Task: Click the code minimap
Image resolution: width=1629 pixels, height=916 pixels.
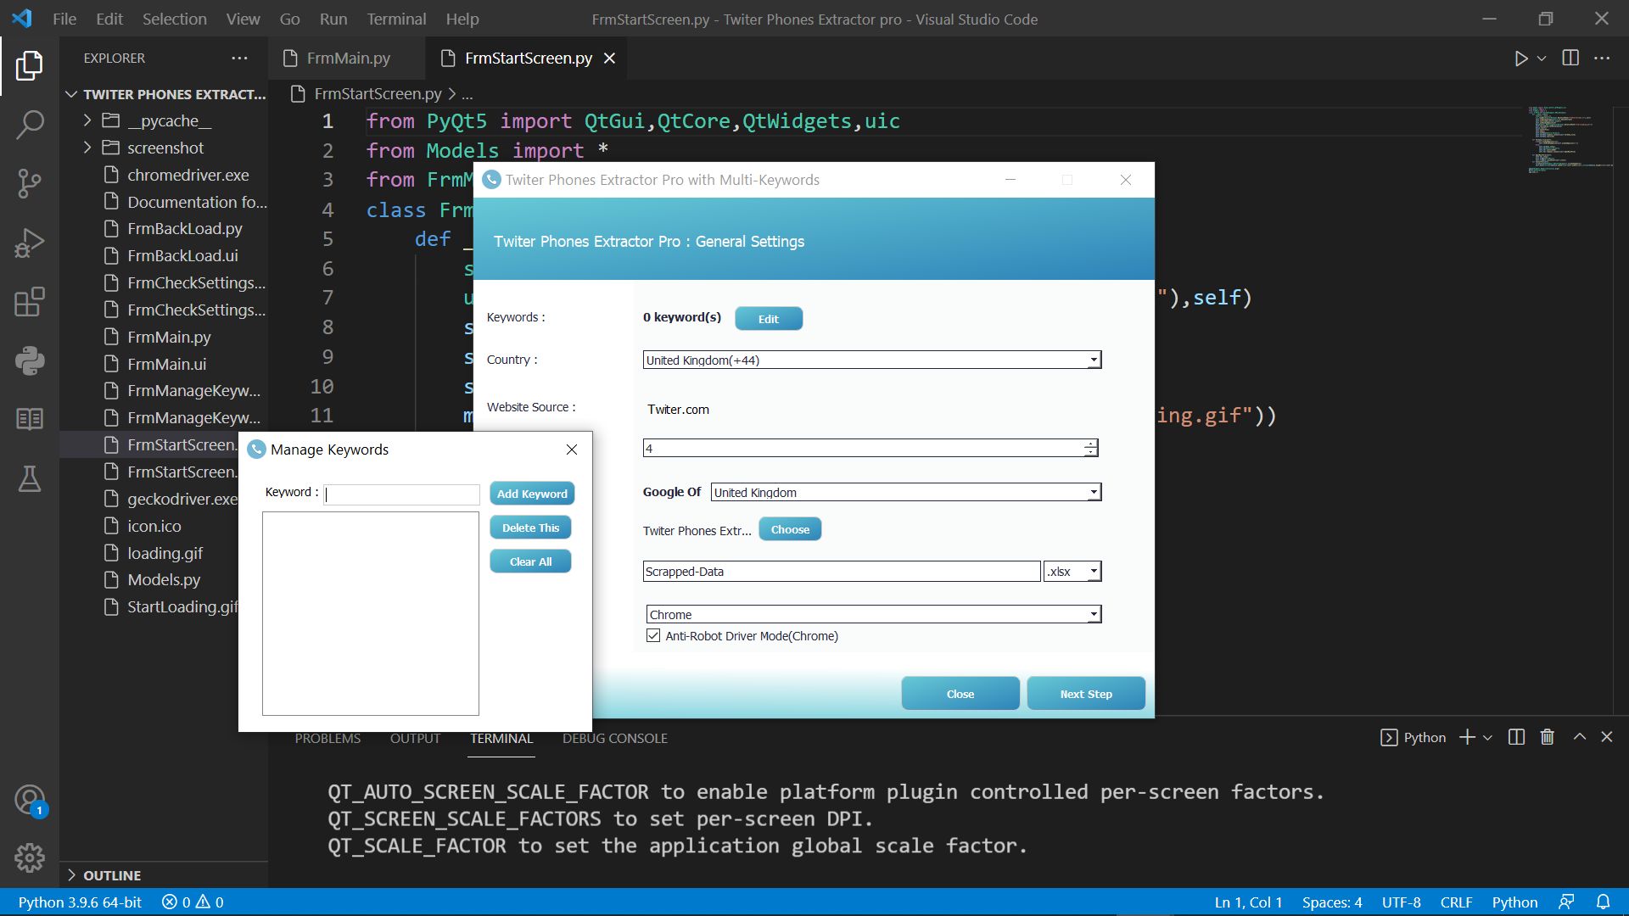Action: coord(1570,140)
